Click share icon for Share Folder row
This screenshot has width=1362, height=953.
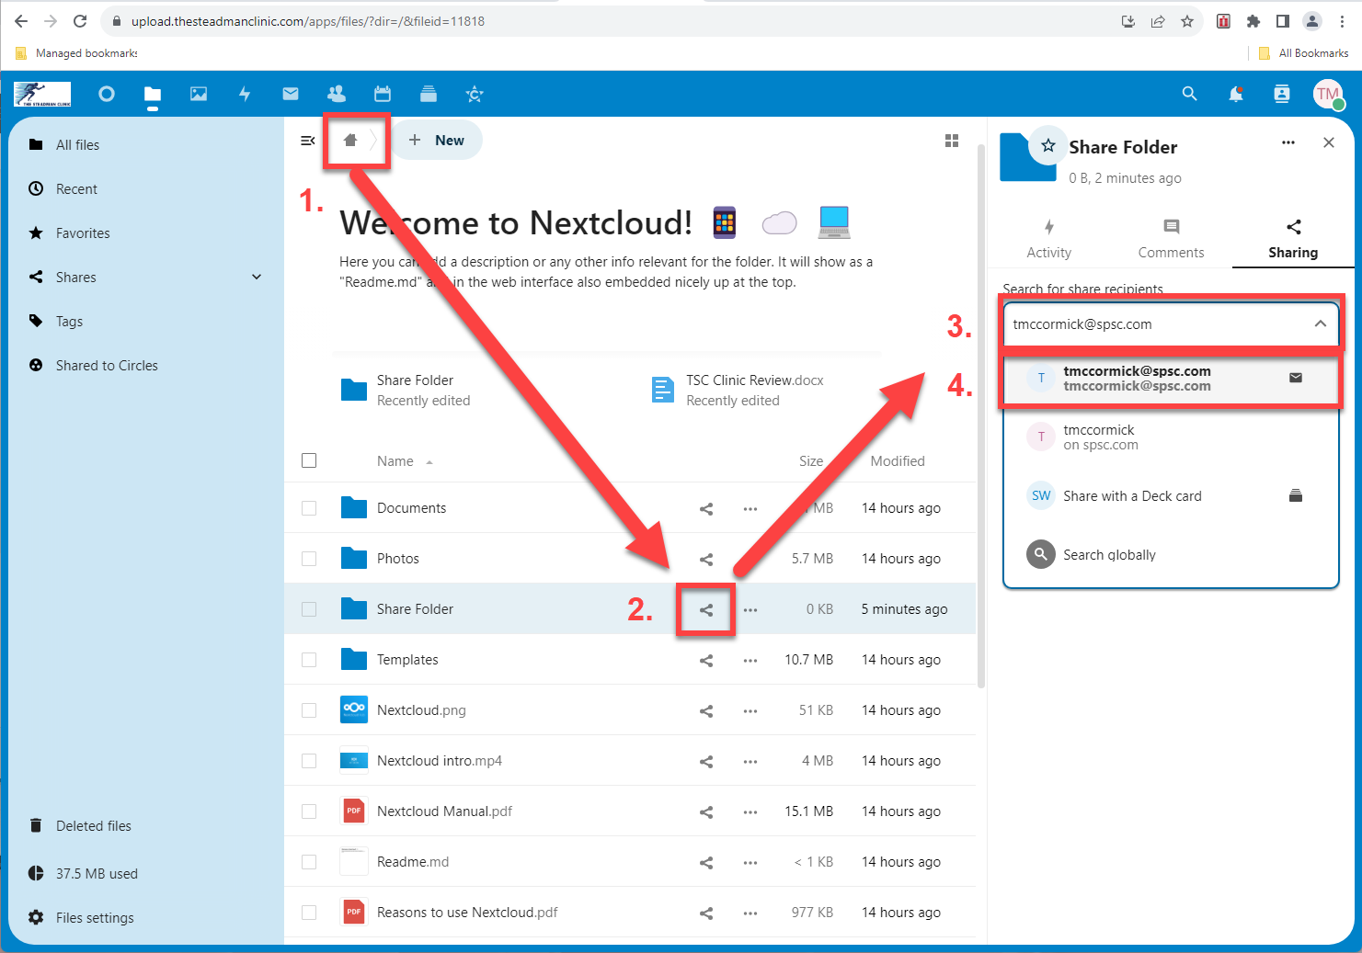(706, 609)
